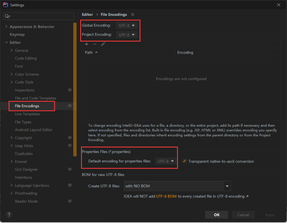Click the UTF-8 BOM link
287x223 pixels.
(x=166, y=196)
